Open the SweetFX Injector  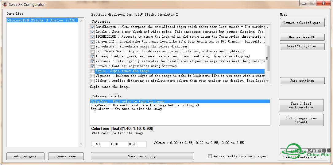[x=302, y=46]
